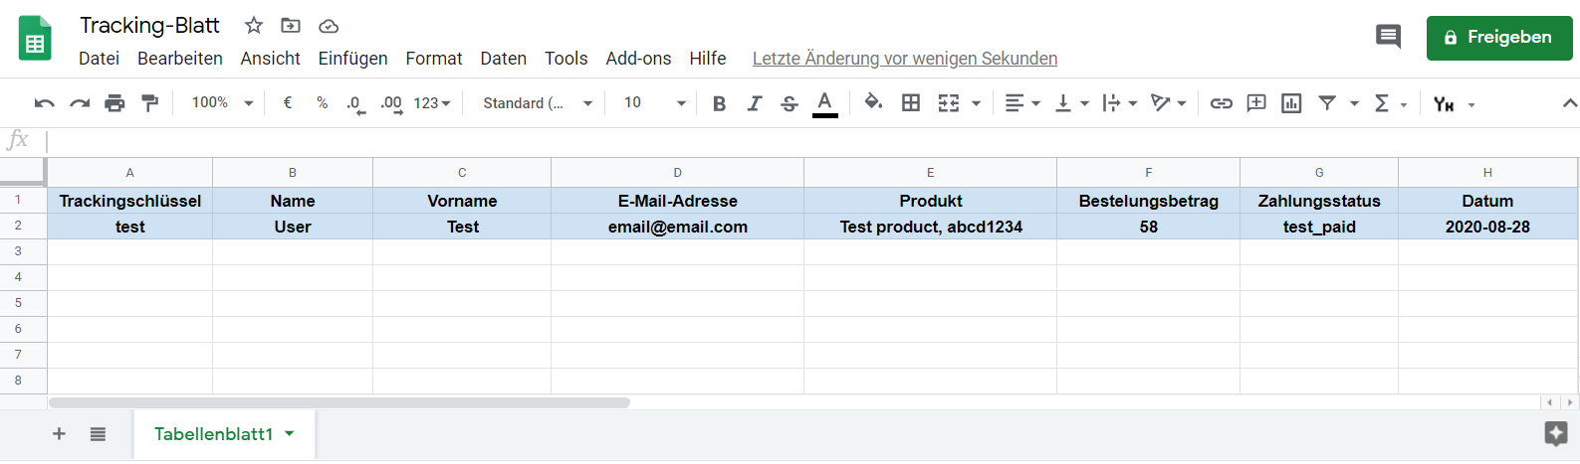Open the fill color paint bucket
This screenshot has height=464, width=1580.
(x=873, y=102)
